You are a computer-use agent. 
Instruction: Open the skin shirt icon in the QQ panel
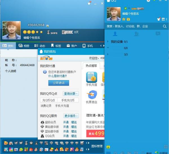pos(159,19)
